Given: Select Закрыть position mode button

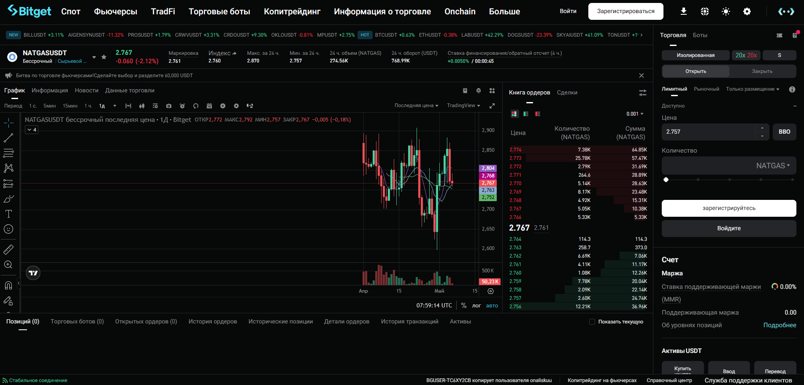Looking at the screenshot, I should pyautogui.click(x=762, y=71).
